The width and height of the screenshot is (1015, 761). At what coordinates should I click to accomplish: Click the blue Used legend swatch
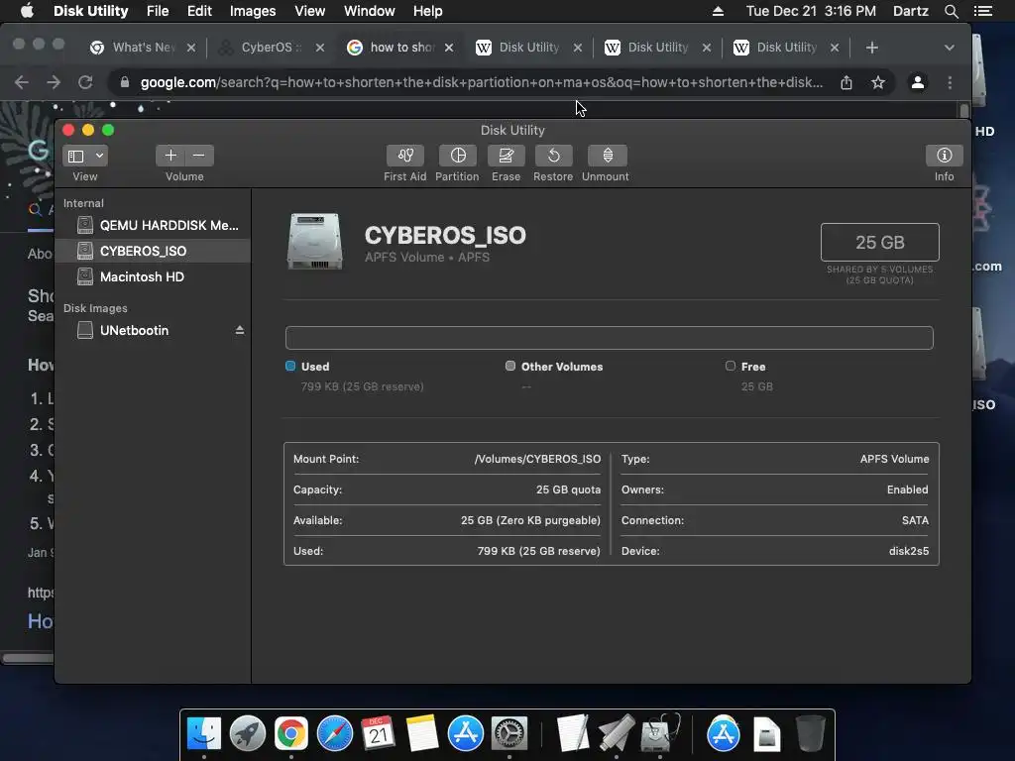tap(290, 366)
